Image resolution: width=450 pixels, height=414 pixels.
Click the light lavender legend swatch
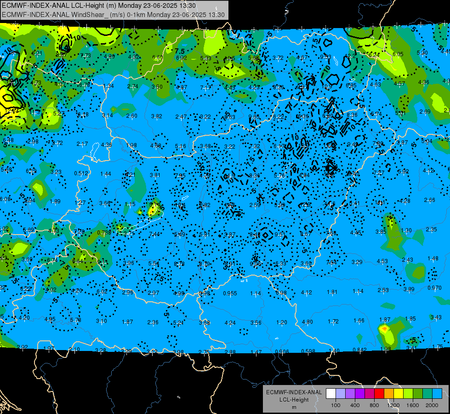coord(341,394)
